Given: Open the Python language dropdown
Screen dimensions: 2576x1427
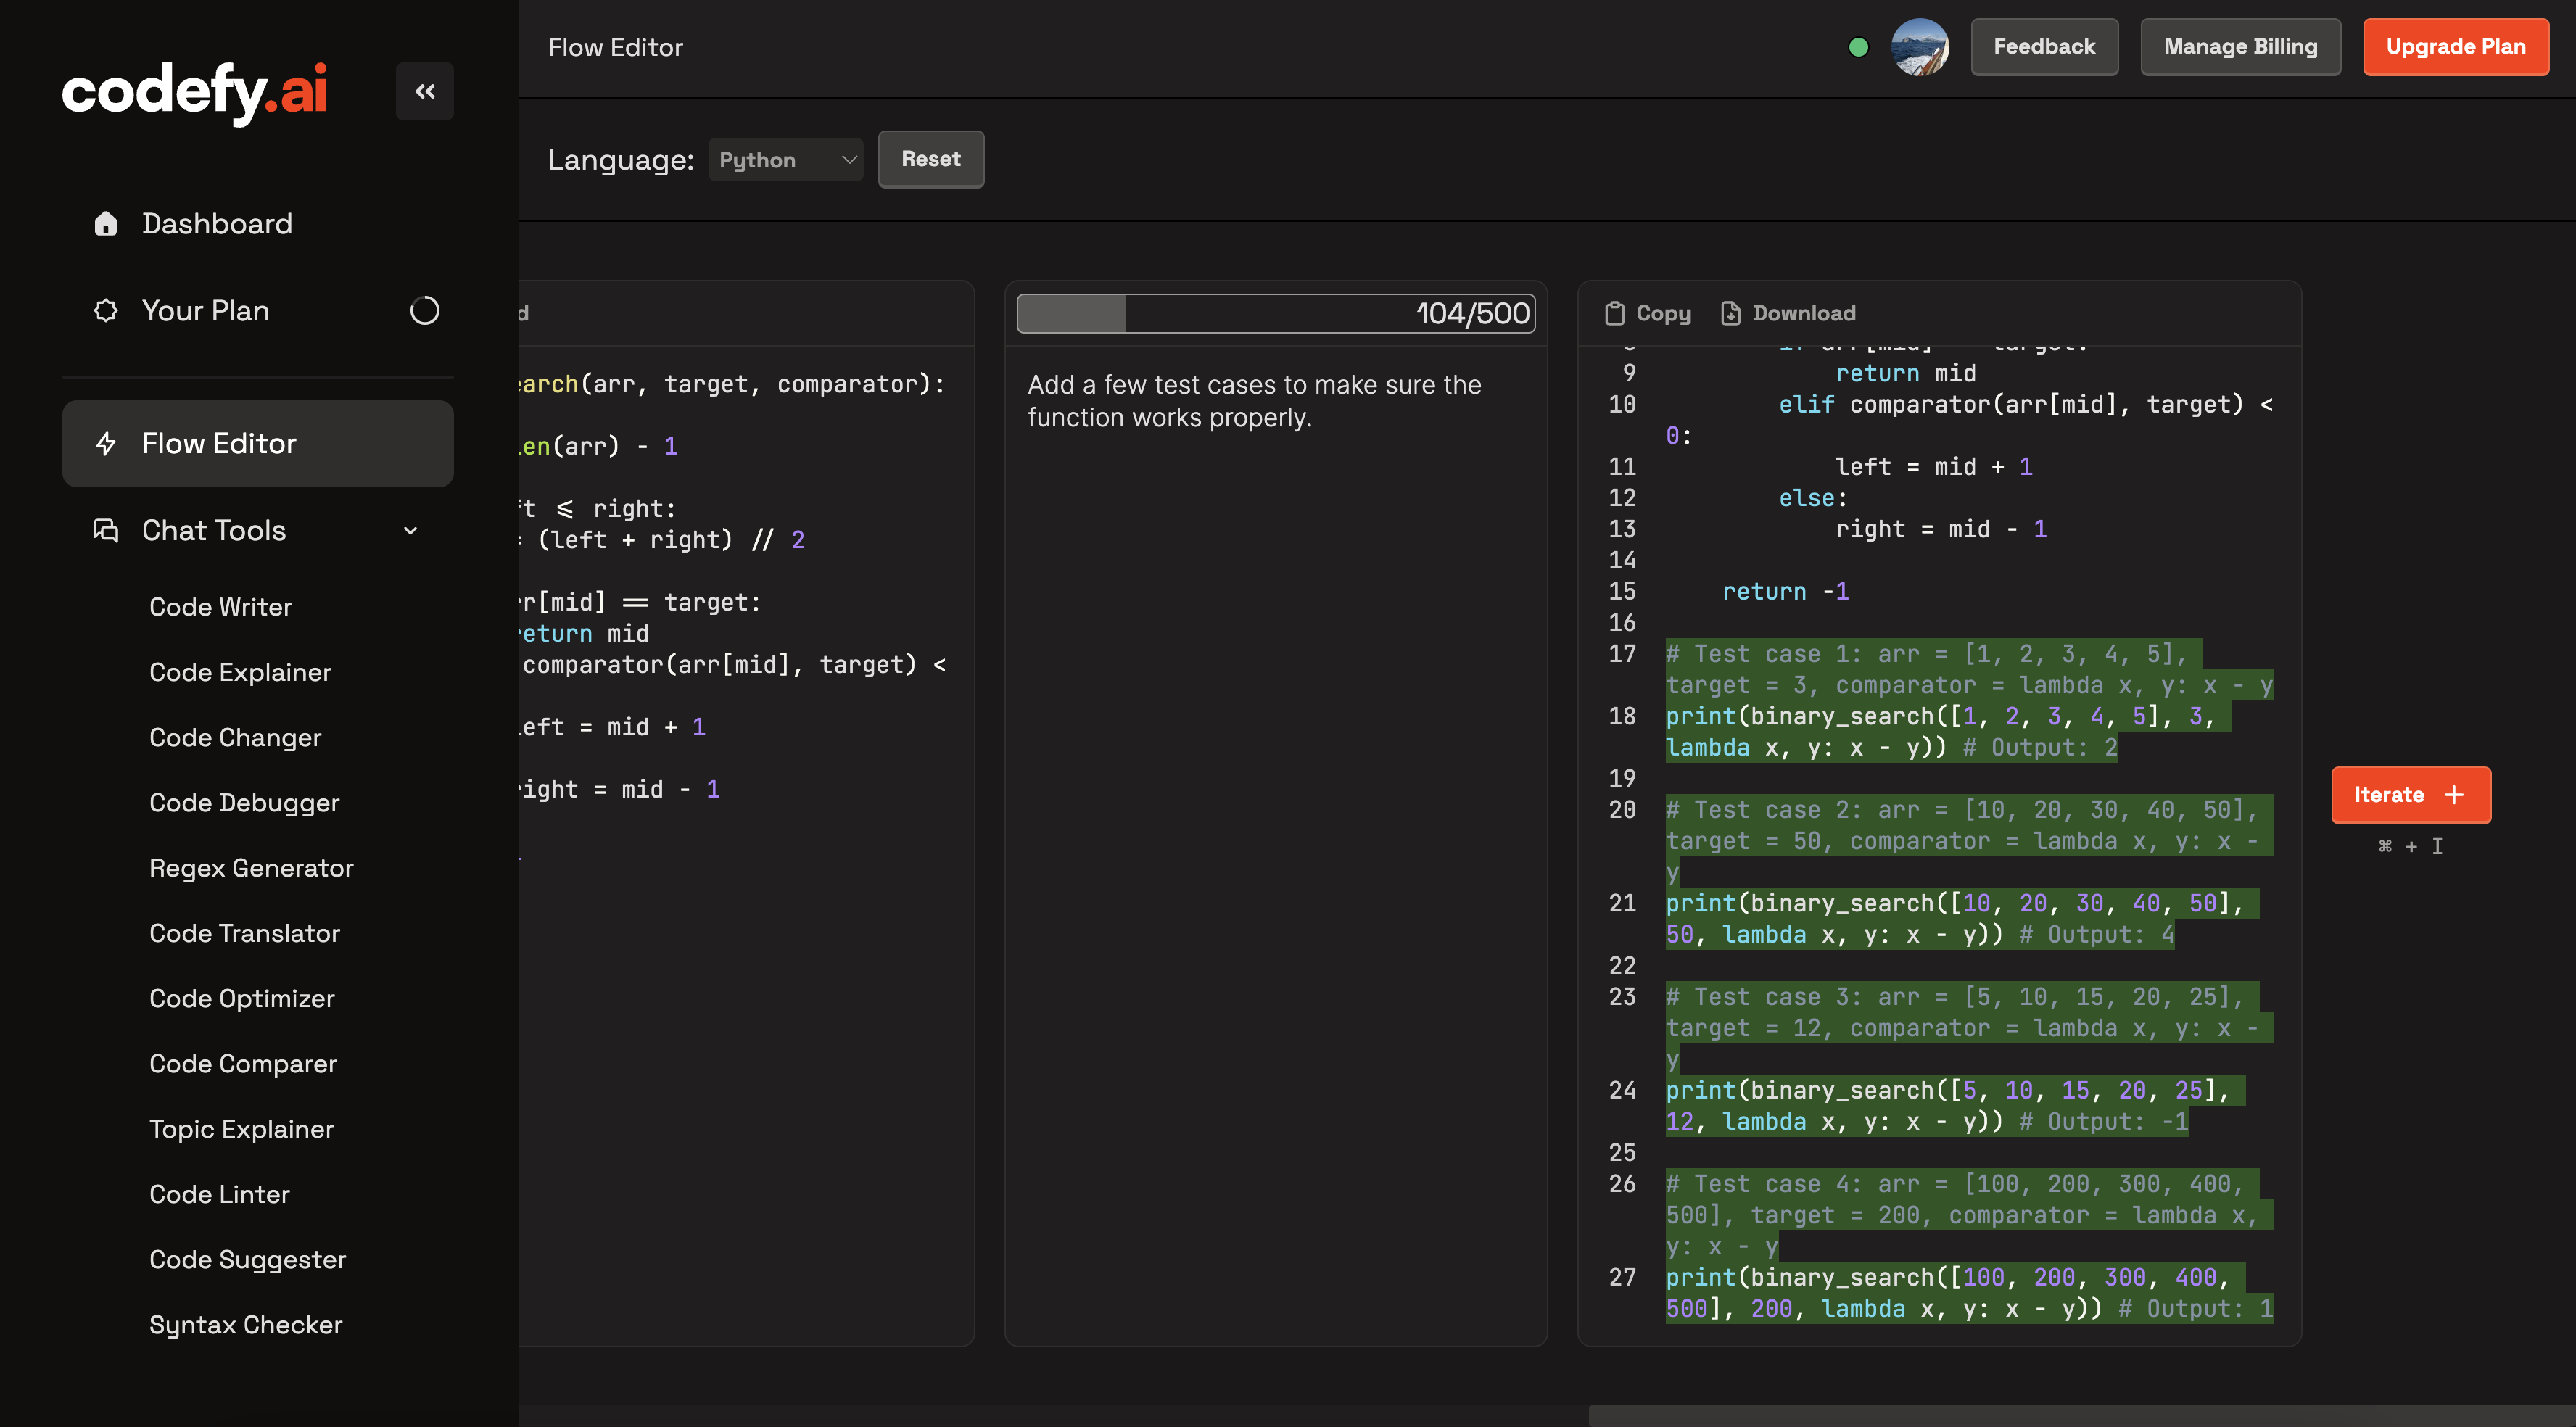Looking at the screenshot, I should (x=786, y=160).
